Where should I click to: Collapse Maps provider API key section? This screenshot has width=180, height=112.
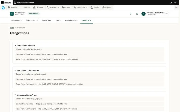click(x=26, y=95)
